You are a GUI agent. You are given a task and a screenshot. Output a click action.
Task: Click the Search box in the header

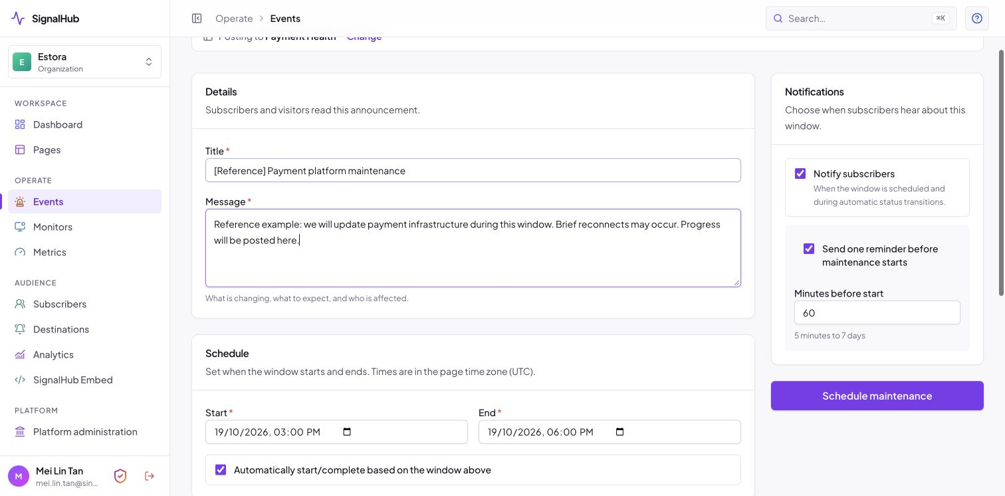[x=861, y=19]
